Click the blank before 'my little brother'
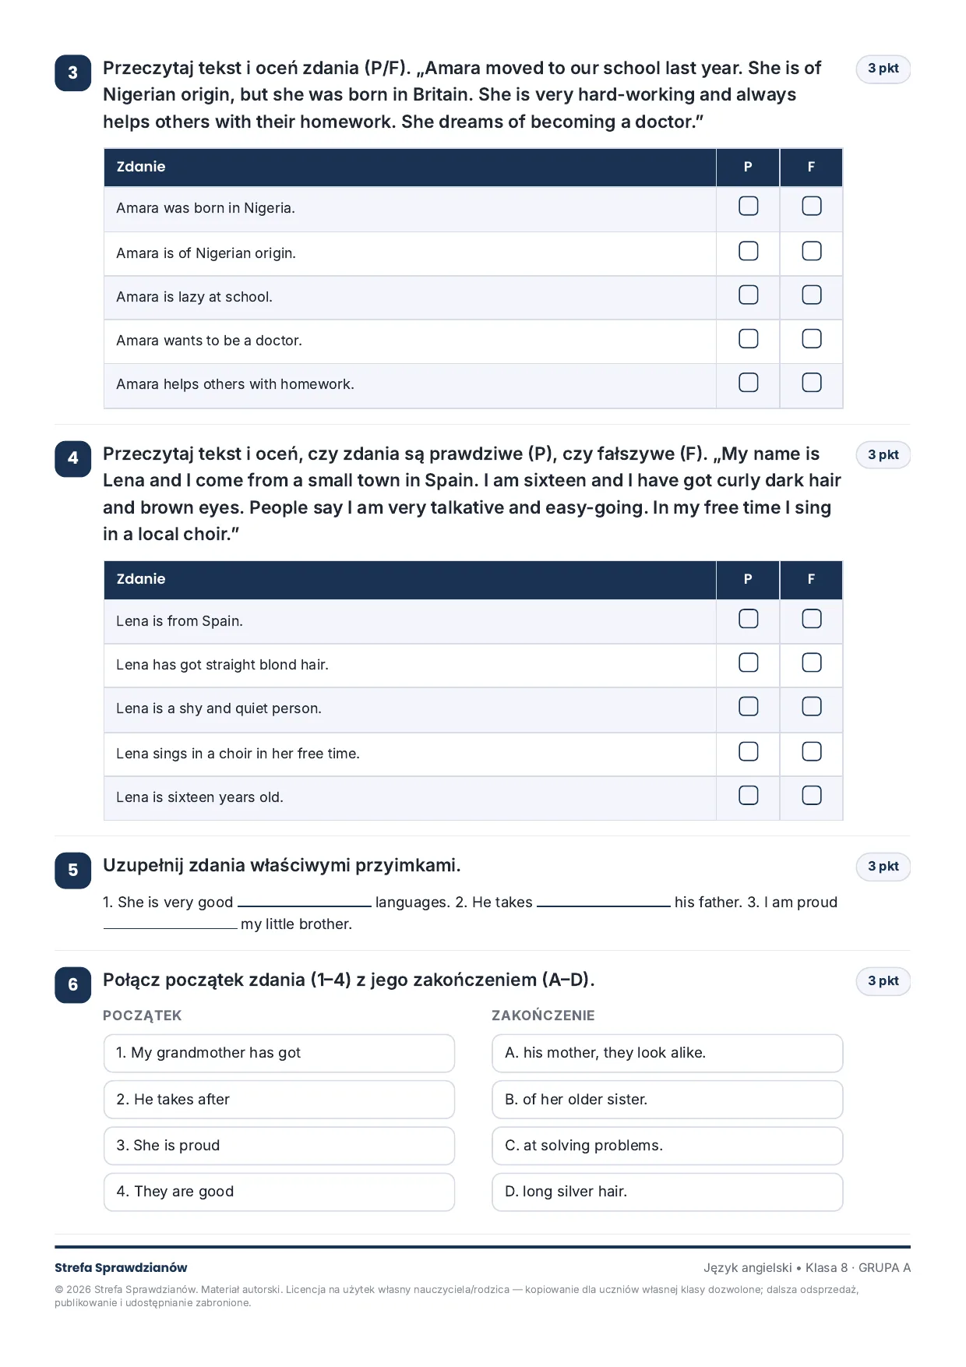Viewport: 966px width, 1367px height. pyautogui.click(x=171, y=924)
